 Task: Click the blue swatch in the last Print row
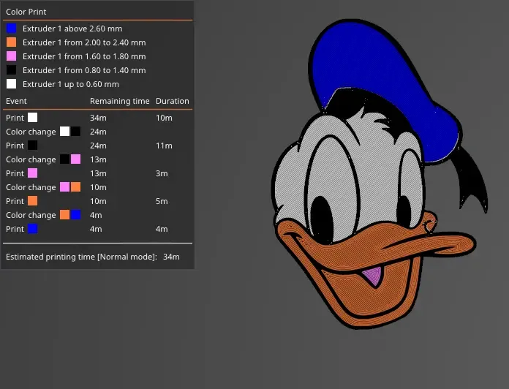[32, 229]
